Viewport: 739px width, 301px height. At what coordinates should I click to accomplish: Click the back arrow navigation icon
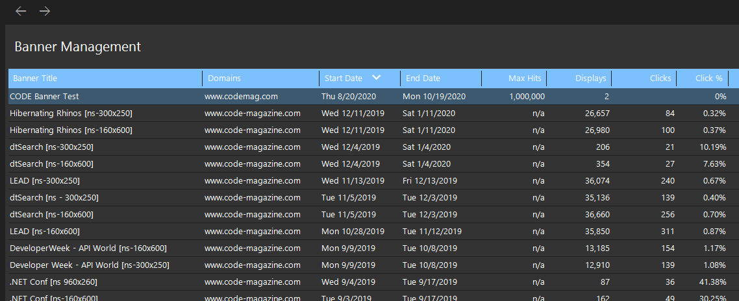21,11
